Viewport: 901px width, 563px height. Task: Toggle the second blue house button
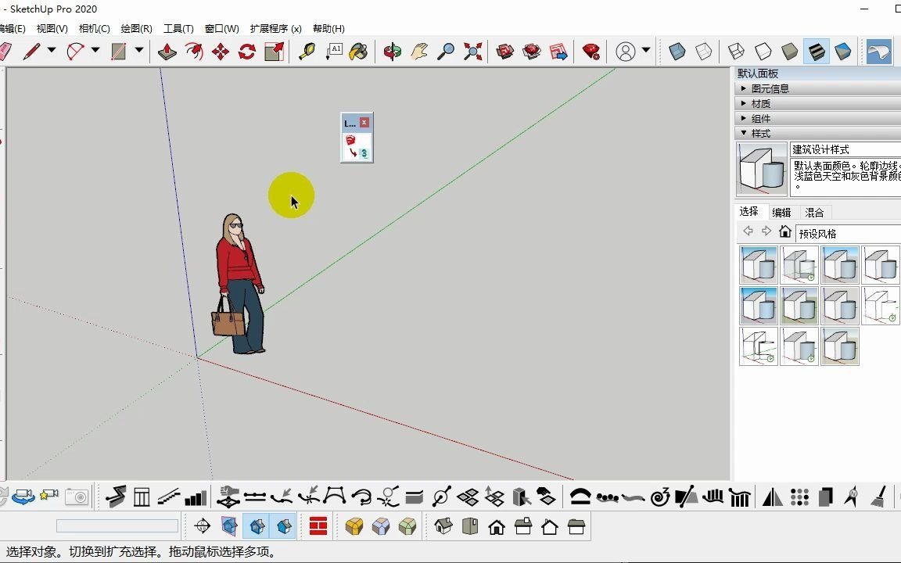coord(283,525)
